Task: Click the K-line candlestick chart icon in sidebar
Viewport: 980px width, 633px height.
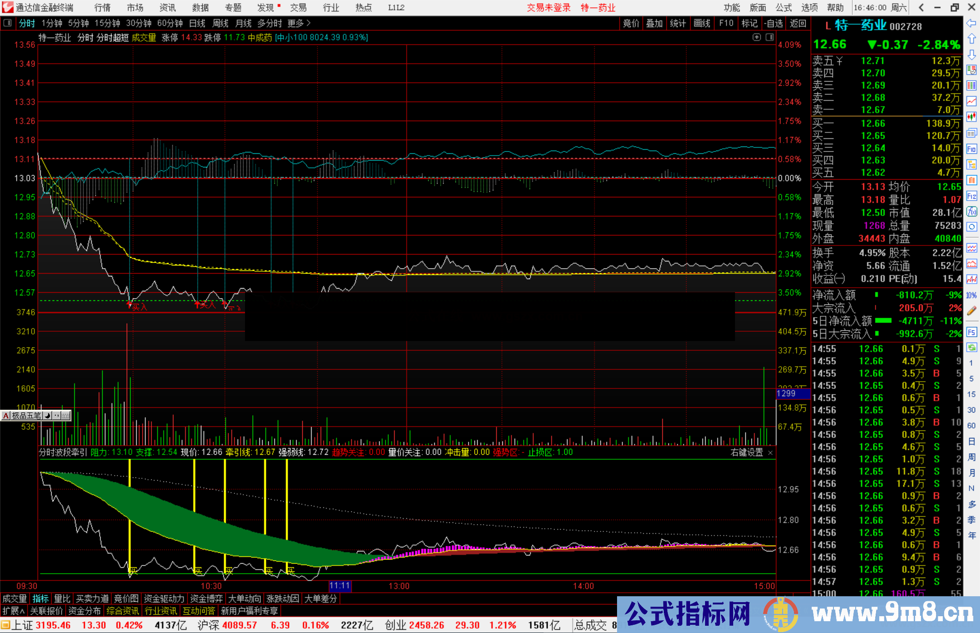Action: (x=971, y=117)
